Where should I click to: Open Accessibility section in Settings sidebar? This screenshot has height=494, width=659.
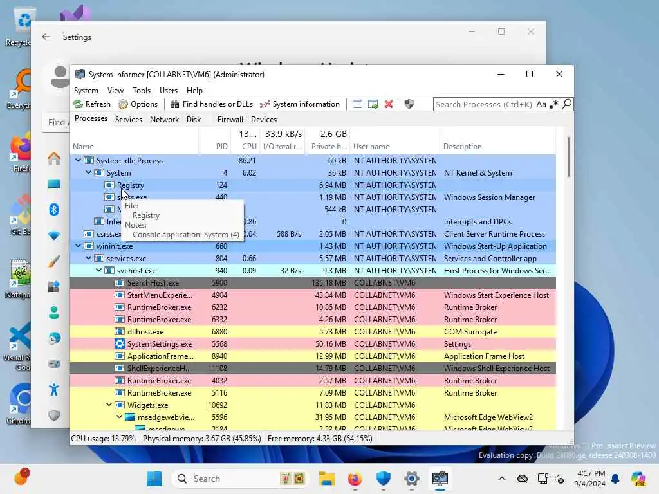pyautogui.click(x=54, y=390)
